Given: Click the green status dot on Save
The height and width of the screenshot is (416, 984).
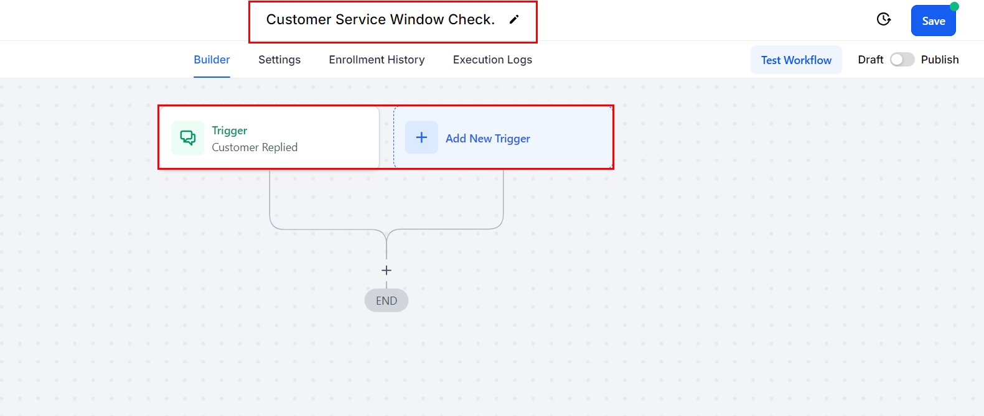Looking at the screenshot, I should click(954, 6).
